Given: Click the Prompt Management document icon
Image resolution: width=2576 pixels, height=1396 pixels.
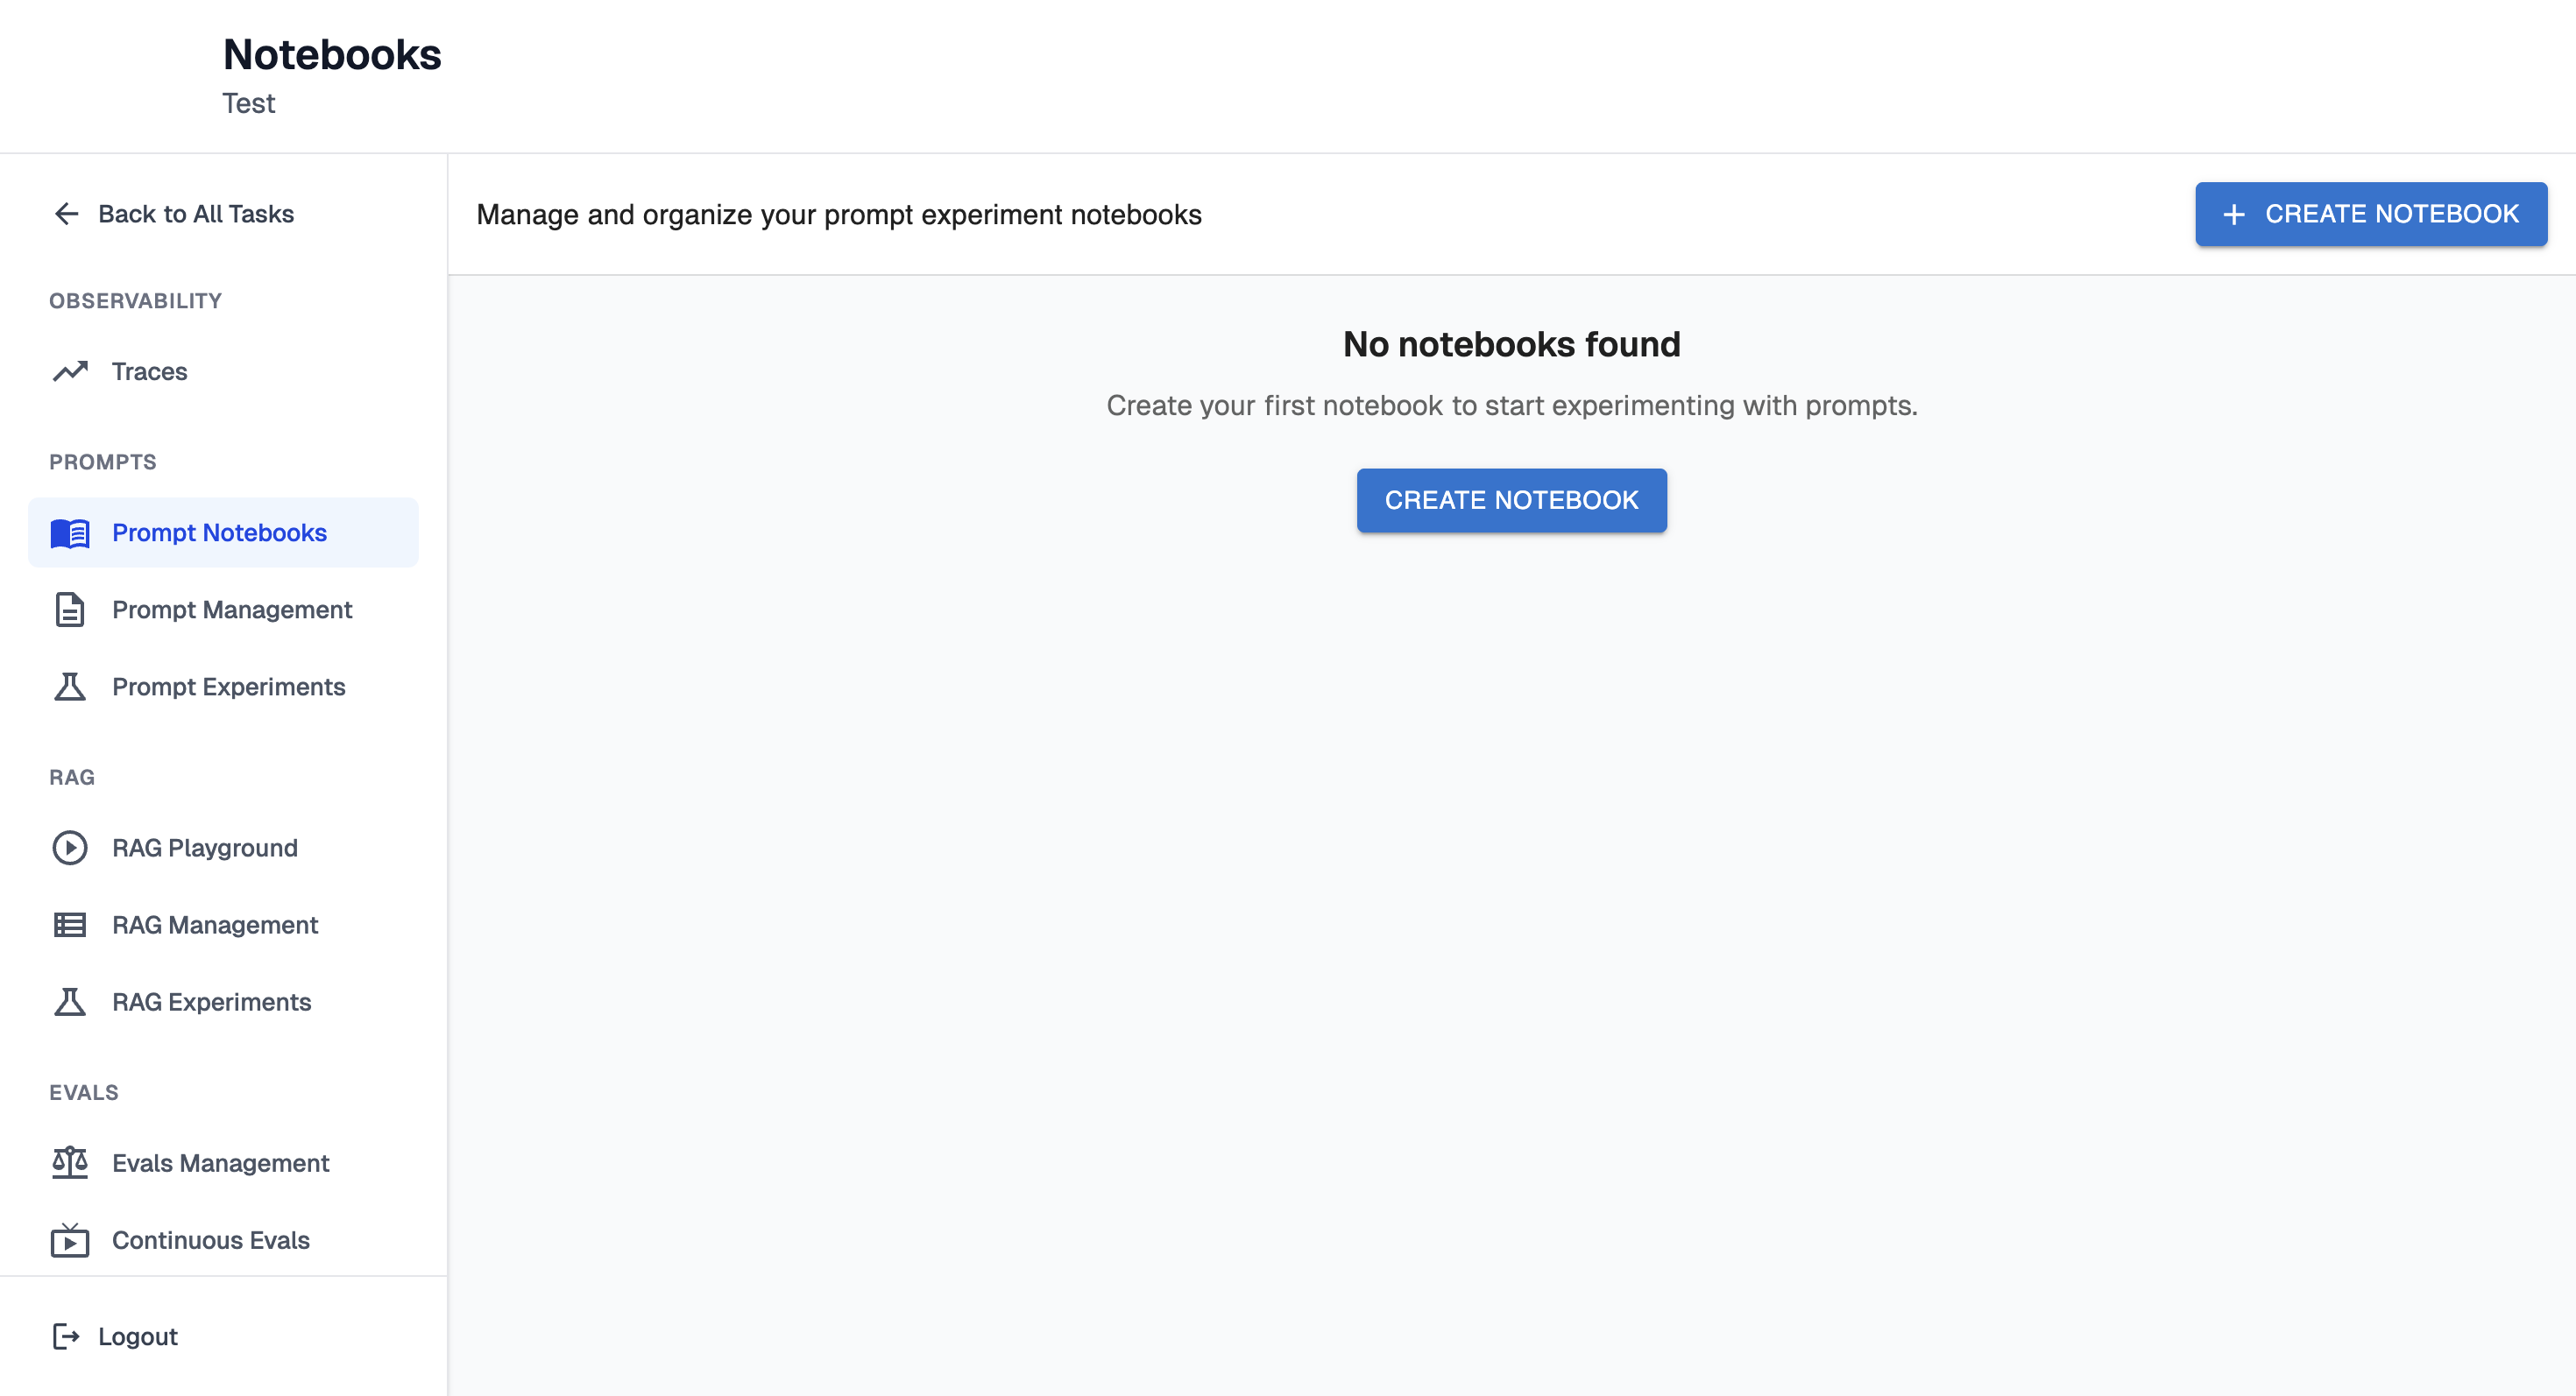Looking at the screenshot, I should point(70,610).
